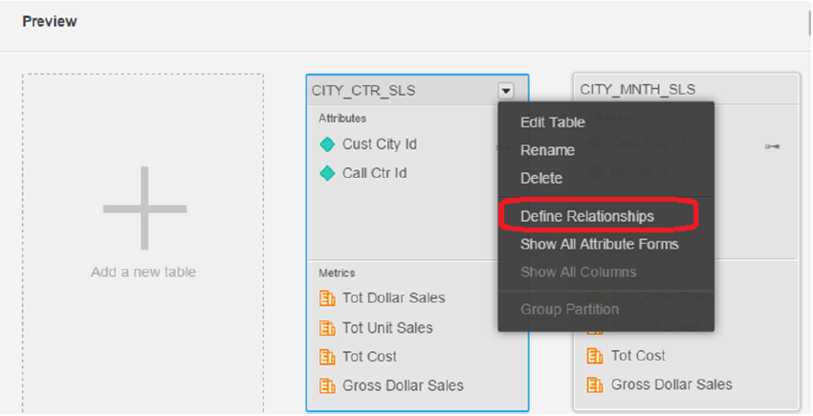Select the Tot Cost metric label in CITY_MNTH_SLS
This screenshot has height=416, width=813.
(638, 356)
